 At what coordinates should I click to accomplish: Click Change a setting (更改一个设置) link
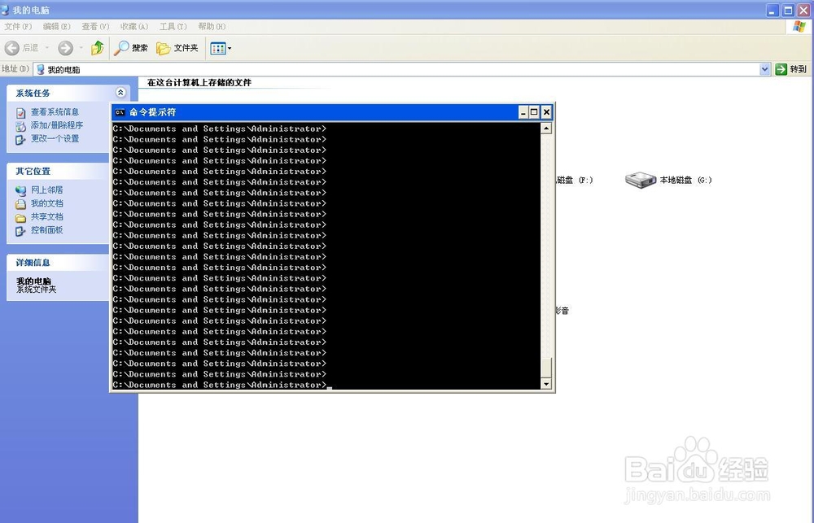[x=55, y=138]
